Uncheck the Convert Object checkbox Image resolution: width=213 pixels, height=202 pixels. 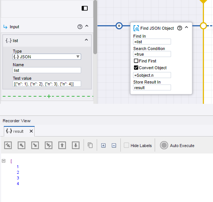[x=136, y=68]
